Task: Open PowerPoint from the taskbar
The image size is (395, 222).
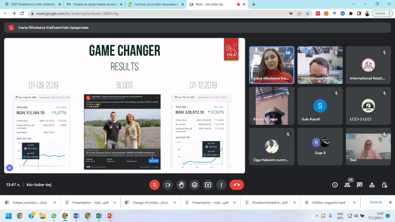Action: 110,216
